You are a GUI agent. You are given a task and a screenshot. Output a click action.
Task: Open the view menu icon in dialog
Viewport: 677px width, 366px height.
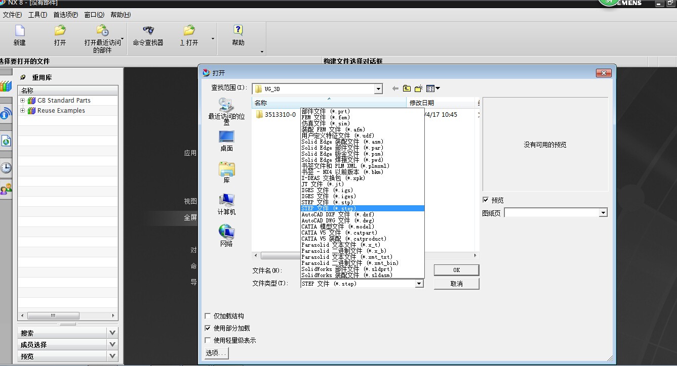point(433,88)
